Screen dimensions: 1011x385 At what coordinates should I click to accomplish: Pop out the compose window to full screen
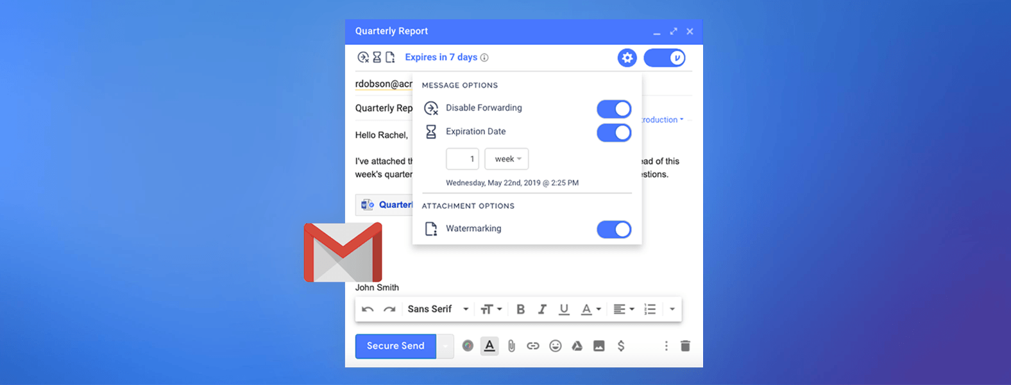pyautogui.click(x=674, y=31)
